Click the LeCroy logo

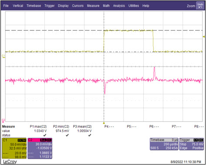pyautogui.click(x=10, y=162)
